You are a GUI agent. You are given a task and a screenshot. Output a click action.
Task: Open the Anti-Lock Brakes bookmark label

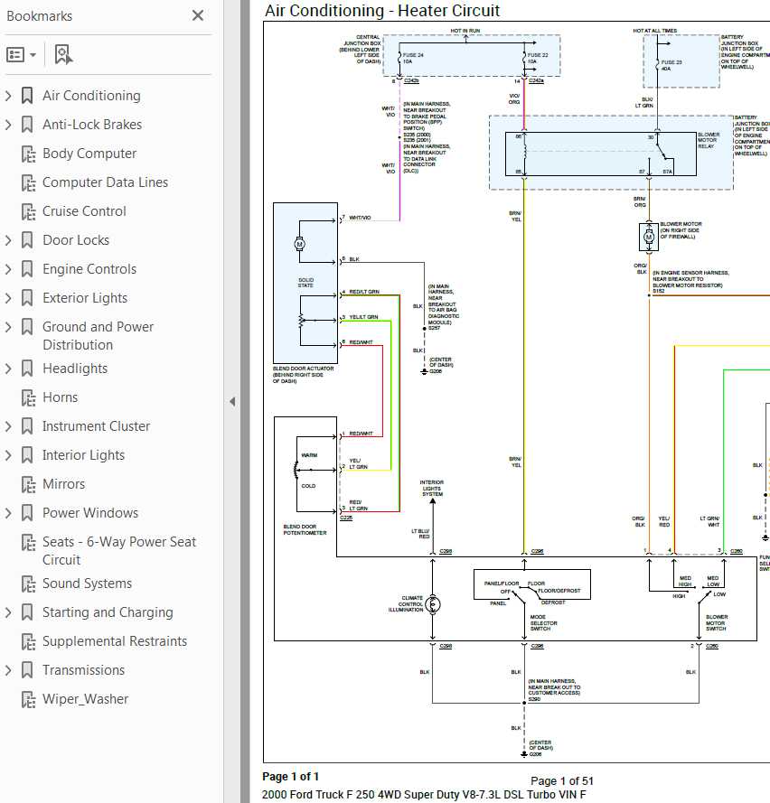[x=92, y=125]
